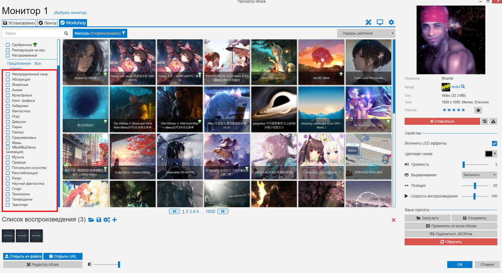Screen dimensions: 502x273
Task: Select No Game No Life: Zero thumbnail
Action: tap(368, 109)
